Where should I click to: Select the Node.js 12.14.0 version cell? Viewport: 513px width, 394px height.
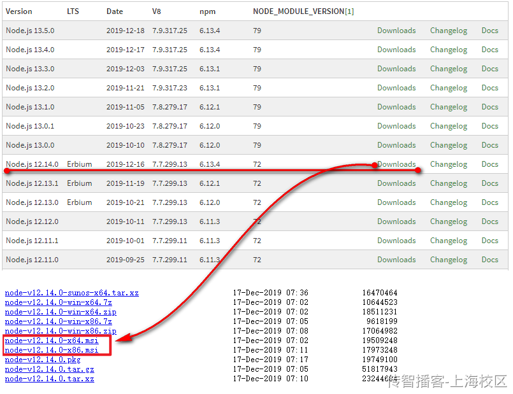[x=32, y=164]
